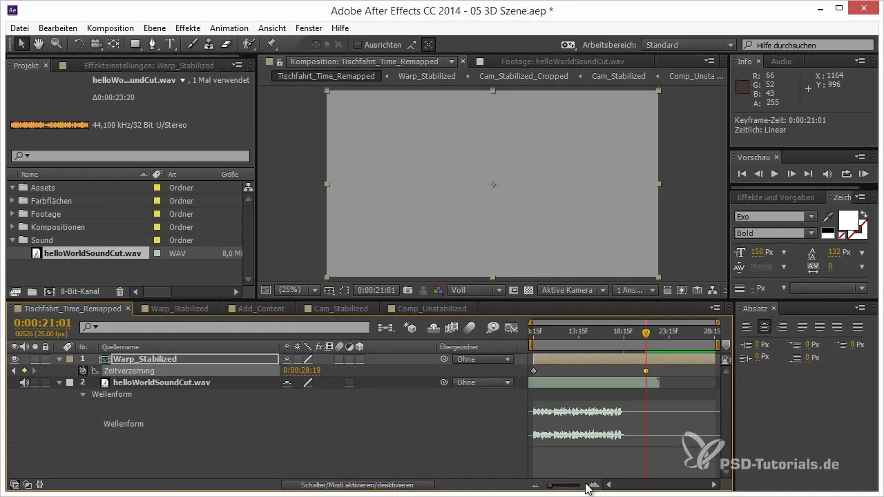
Task: Expand the Assets folder in Project
Action: click(12, 188)
